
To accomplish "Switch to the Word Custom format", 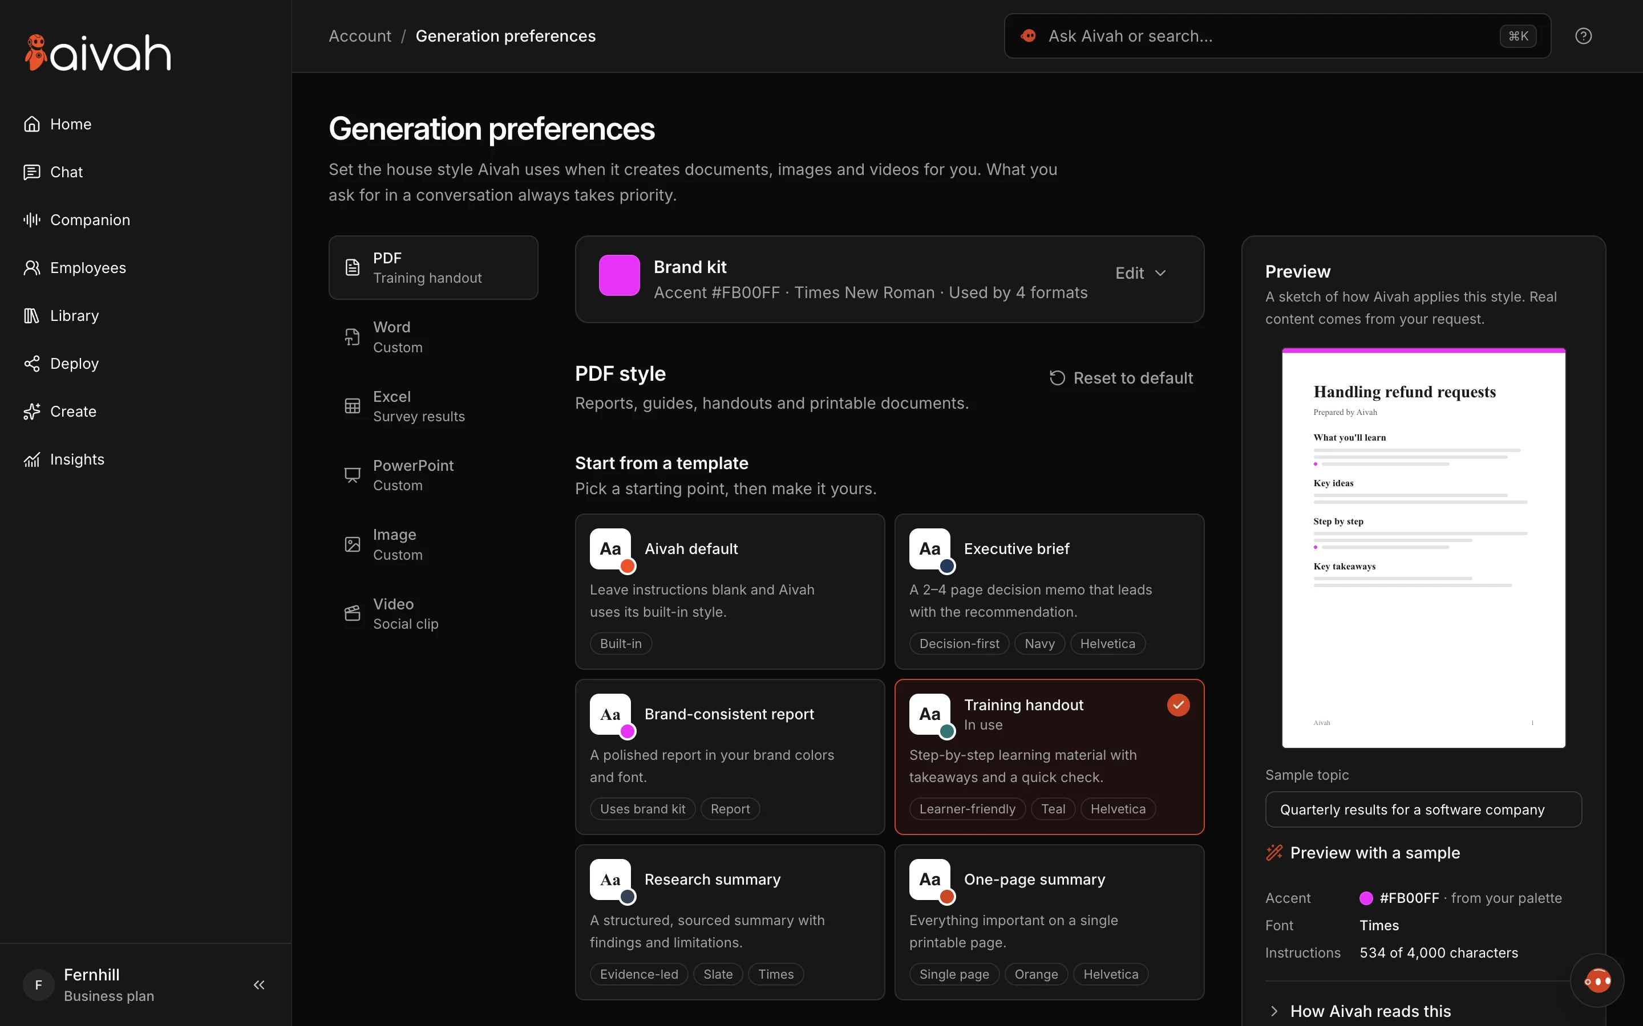I will (433, 336).
